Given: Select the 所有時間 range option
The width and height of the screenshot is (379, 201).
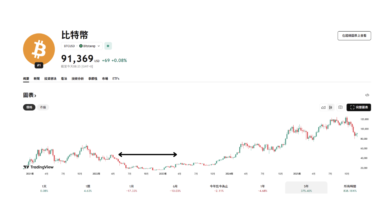Looking at the screenshot, I should pos(350,188).
